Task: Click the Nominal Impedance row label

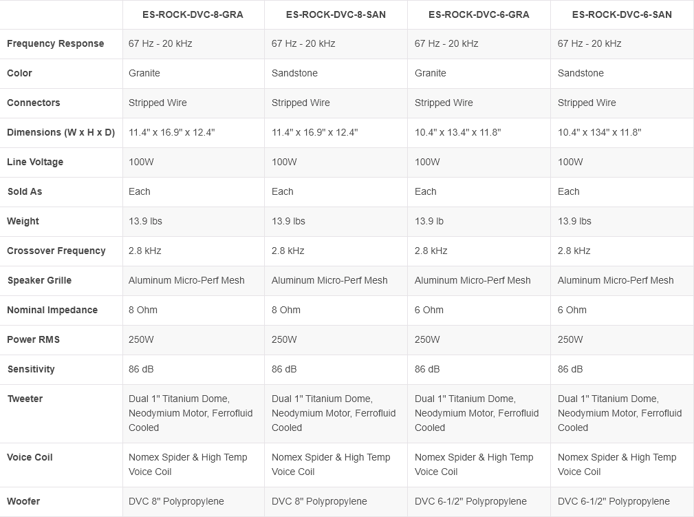Action: click(x=52, y=310)
